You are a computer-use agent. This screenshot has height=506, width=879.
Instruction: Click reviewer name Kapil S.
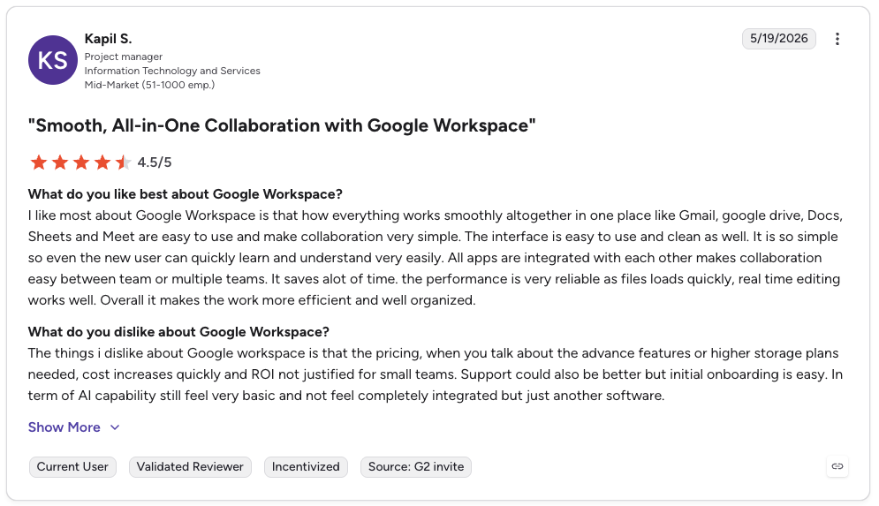click(x=108, y=39)
